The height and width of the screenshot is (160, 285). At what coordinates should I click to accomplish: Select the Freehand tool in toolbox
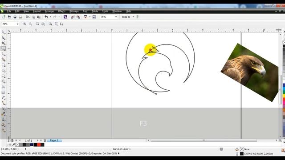[3, 54]
